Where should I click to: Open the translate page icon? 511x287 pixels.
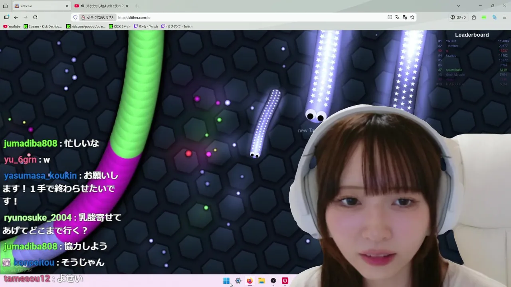point(397,17)
